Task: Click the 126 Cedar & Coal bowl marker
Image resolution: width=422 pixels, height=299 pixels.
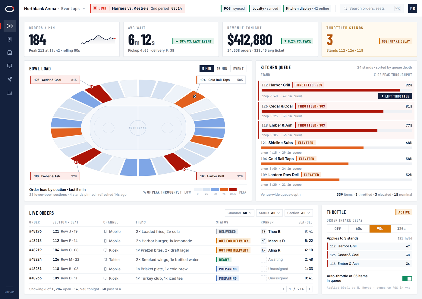Action: click(92, 87)
